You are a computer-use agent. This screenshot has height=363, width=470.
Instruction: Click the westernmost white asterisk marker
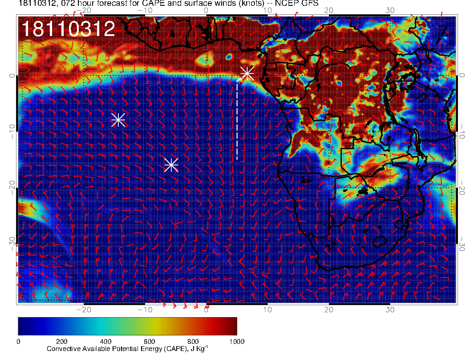[118, 120]
